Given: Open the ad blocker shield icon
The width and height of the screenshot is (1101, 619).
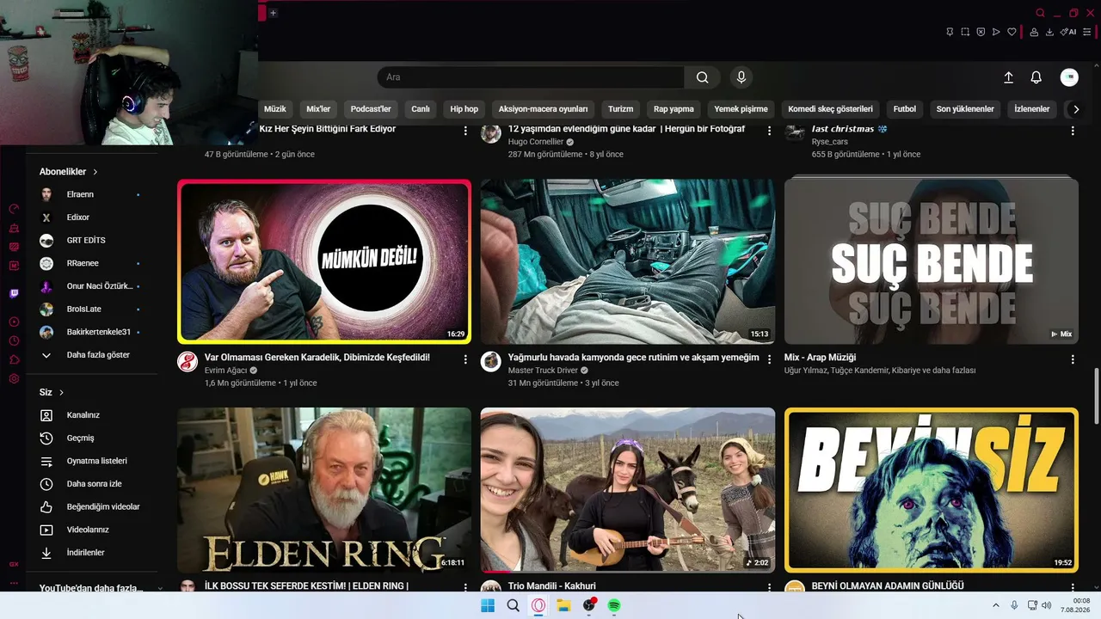Looking at the screenshot, I should point(981,32).
